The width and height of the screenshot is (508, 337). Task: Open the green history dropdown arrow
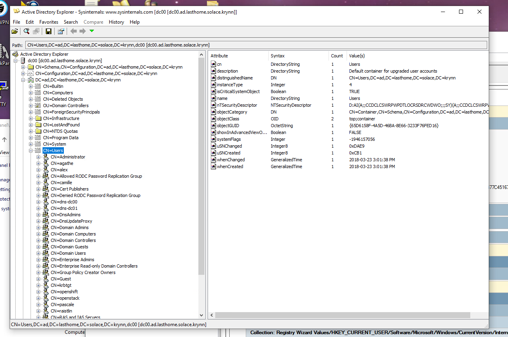click(x=92, y=31)
